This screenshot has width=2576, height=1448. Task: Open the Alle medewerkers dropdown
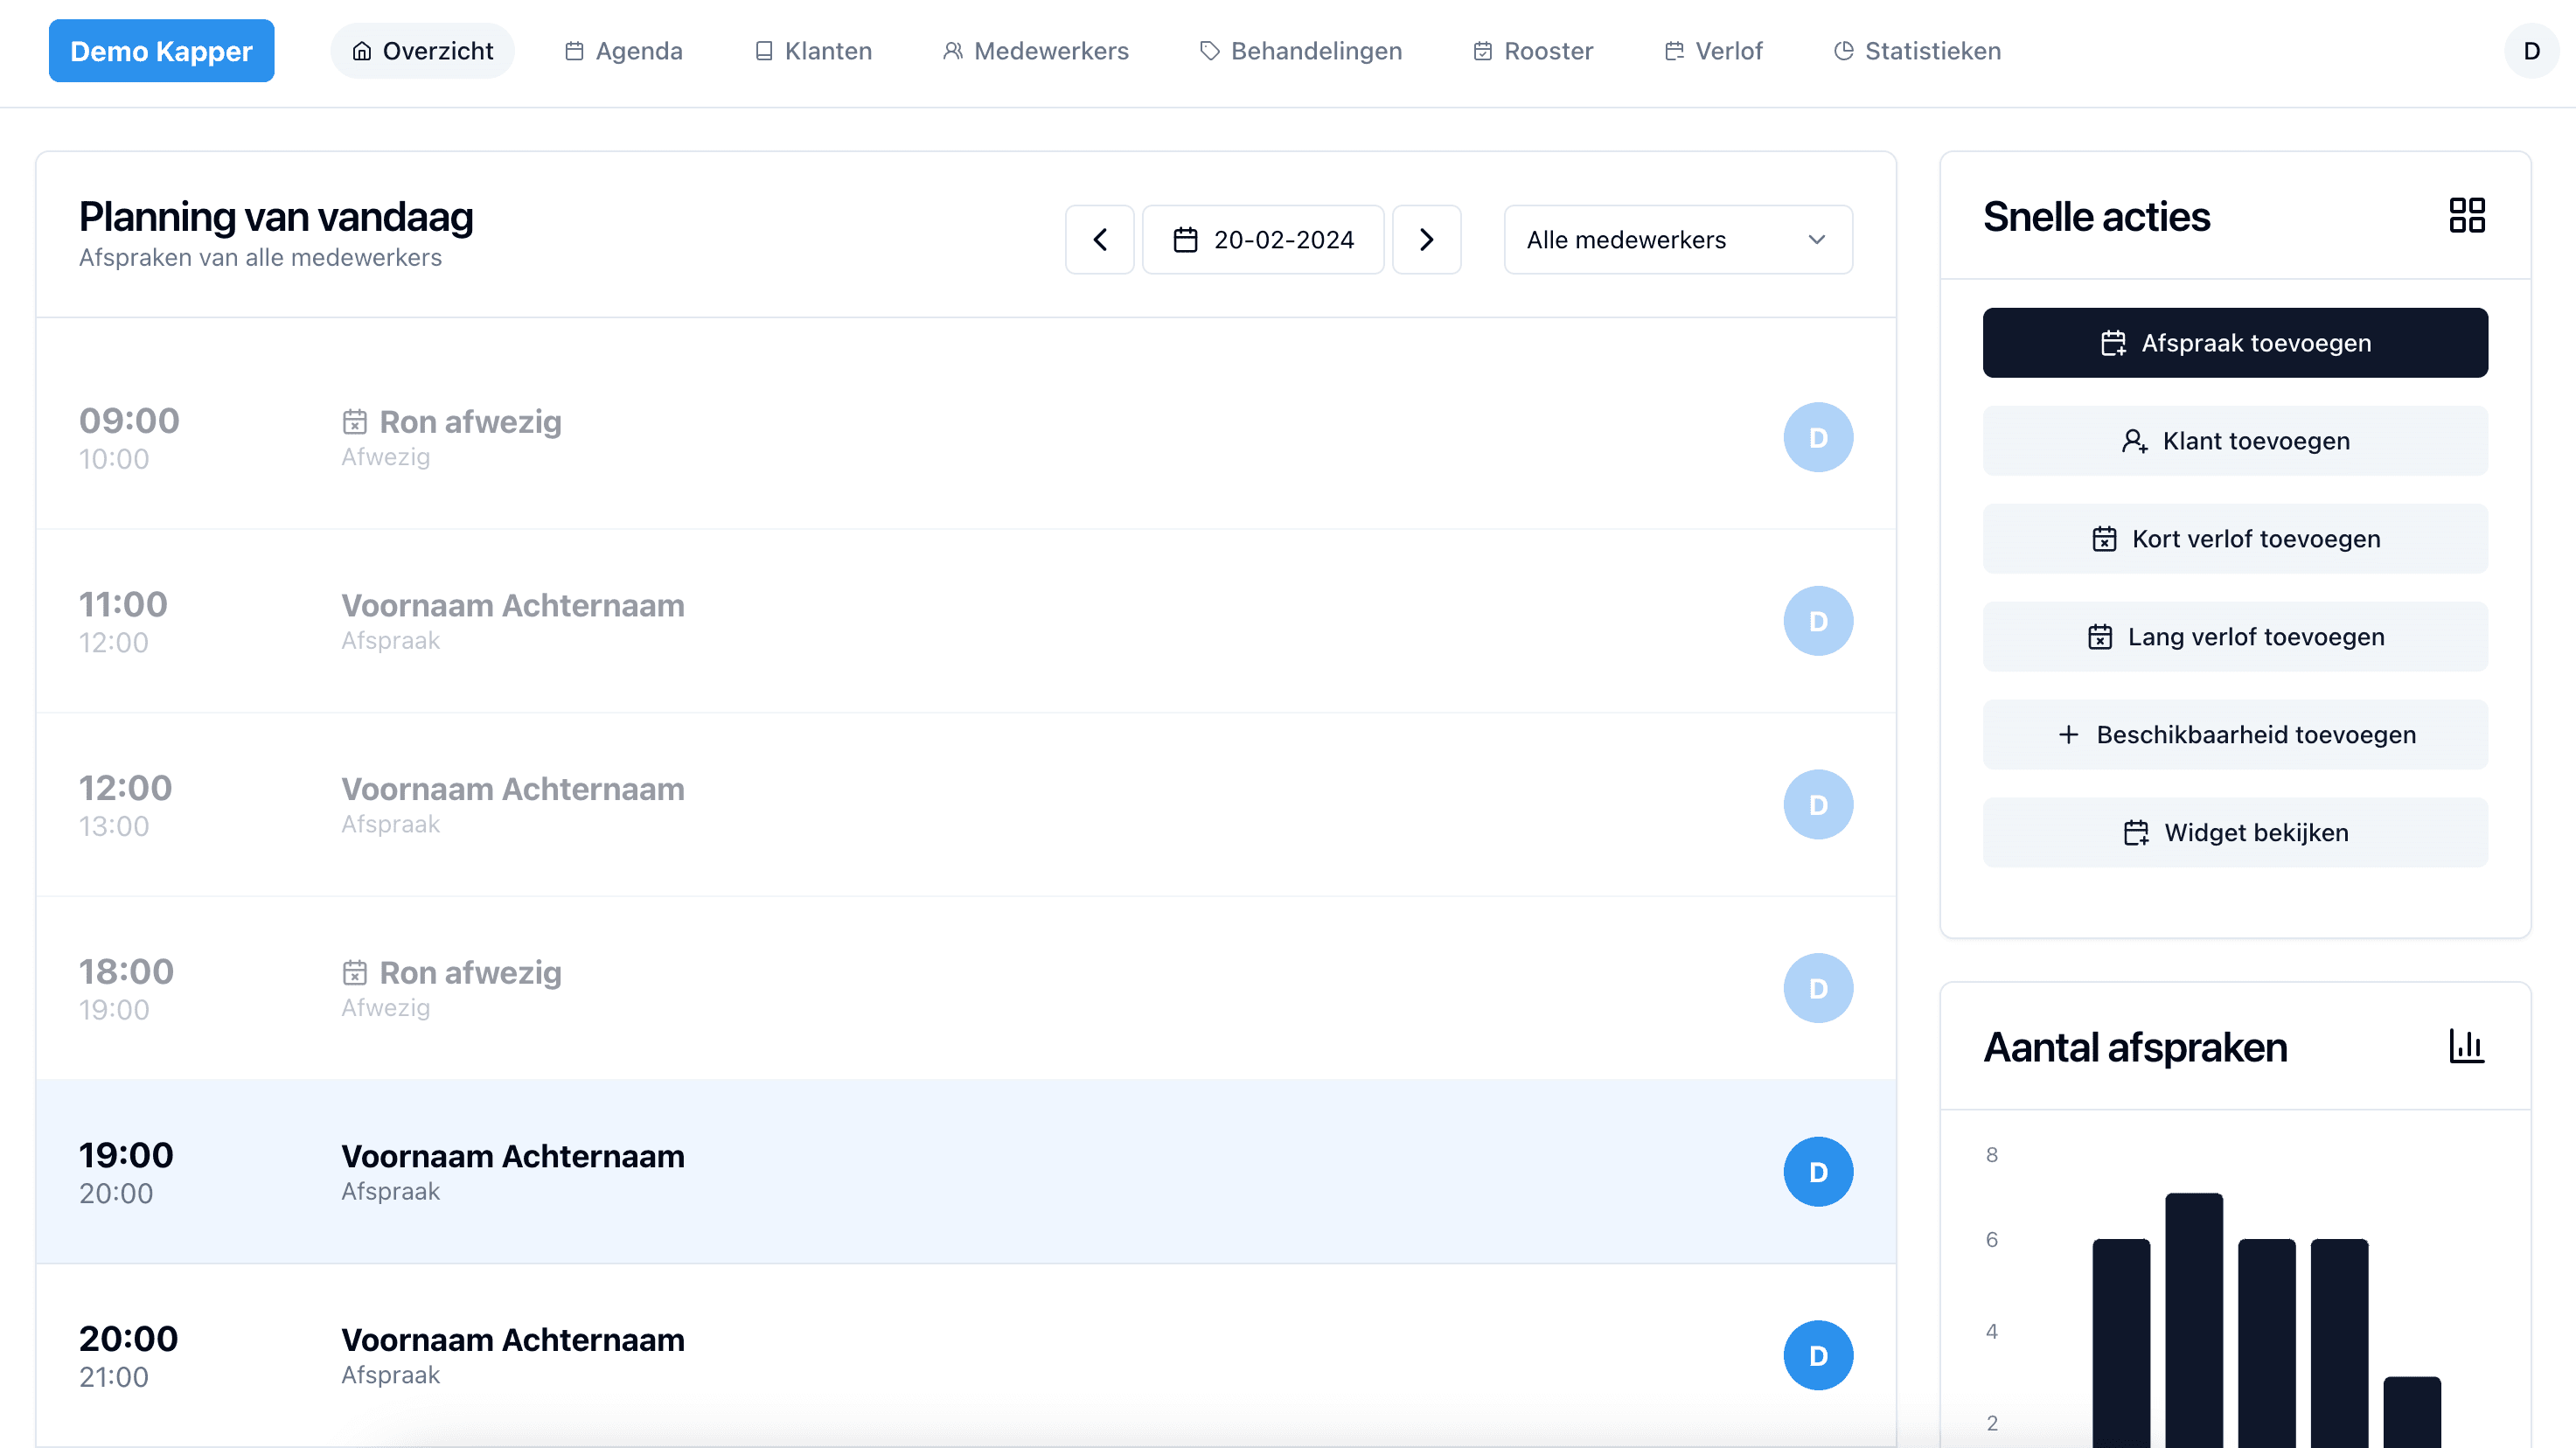tap(1677, 240)
